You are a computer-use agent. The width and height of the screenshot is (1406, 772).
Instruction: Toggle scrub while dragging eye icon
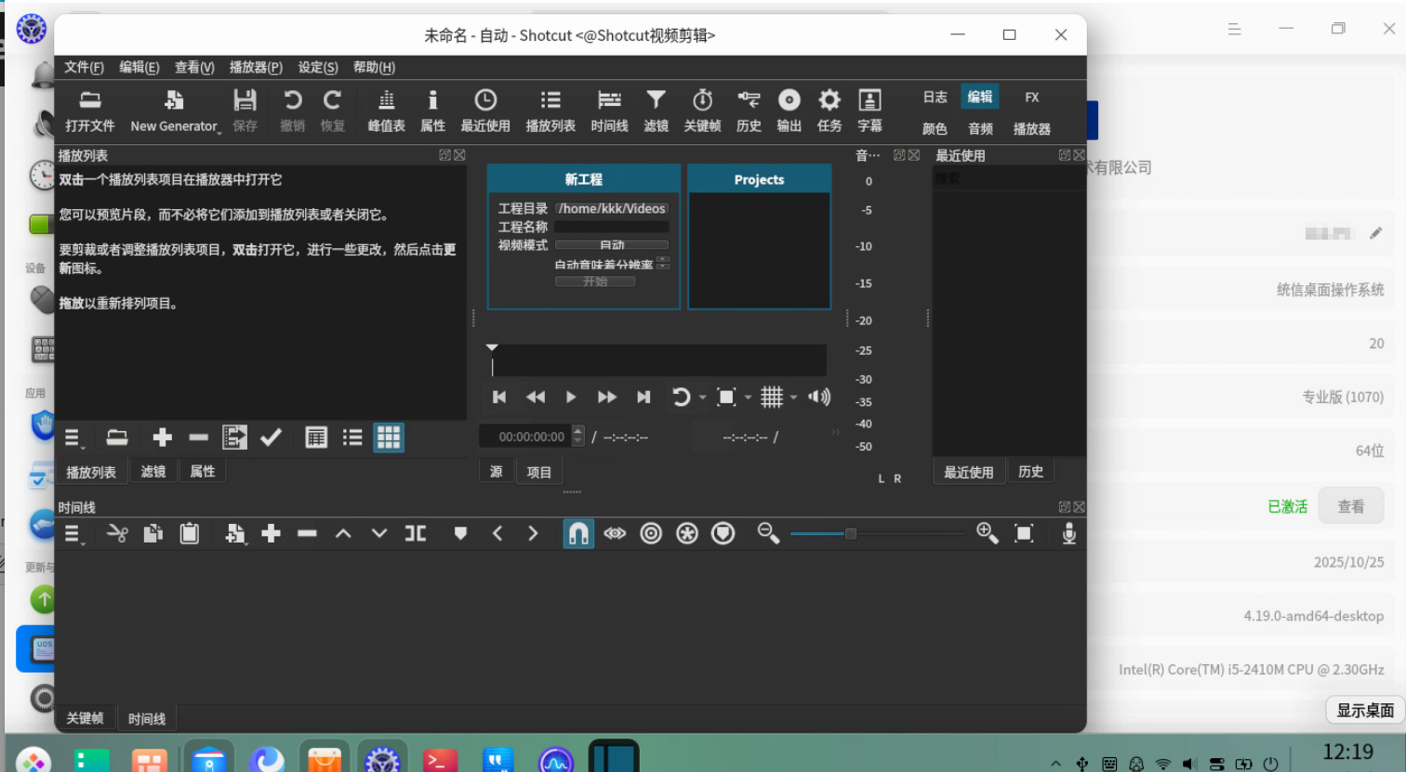(615, 533)
